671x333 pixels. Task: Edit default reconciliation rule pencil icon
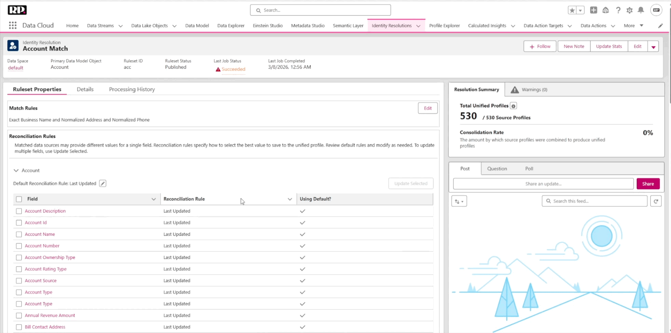102,184
